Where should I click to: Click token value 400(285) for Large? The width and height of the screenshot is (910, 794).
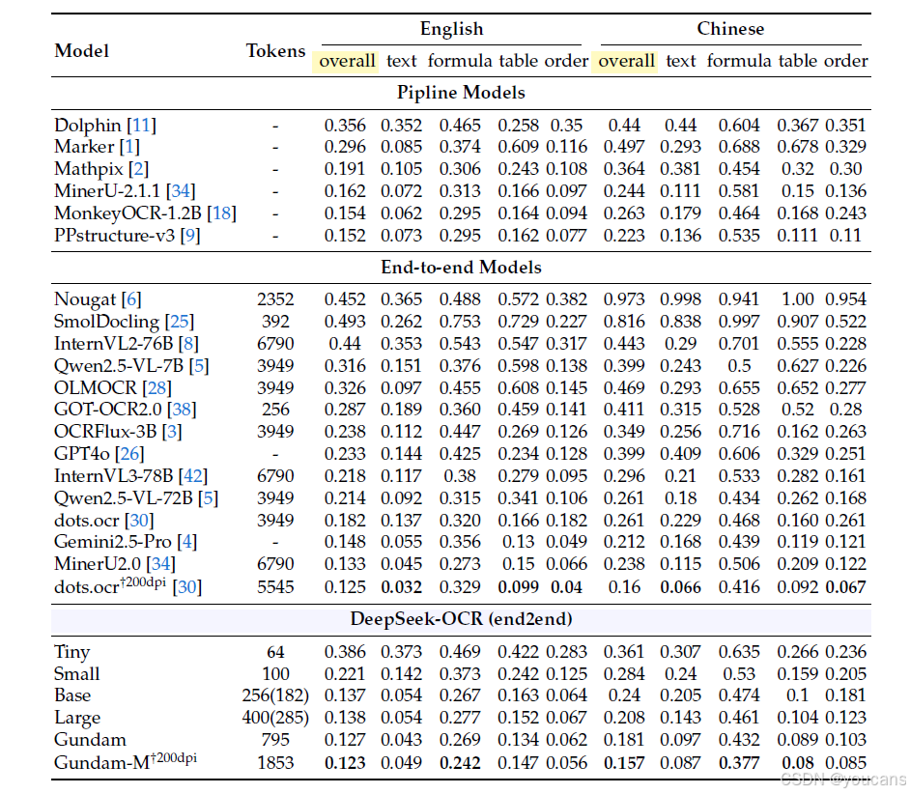pyautogui.click(x=275, y=719)
